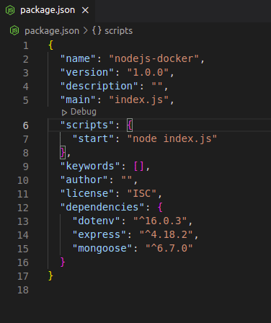Click line number 18 in gutter

pyautogui.click(x=23, y=290)
